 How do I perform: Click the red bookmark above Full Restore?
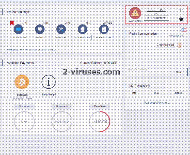(12, 23)
